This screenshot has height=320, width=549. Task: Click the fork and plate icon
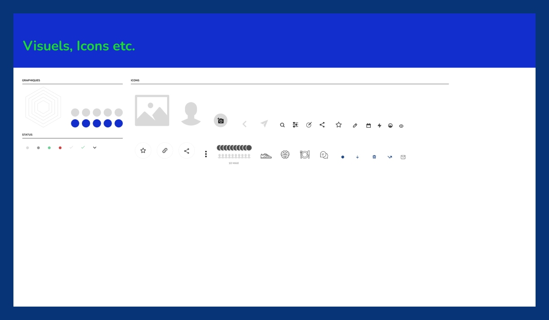[305, 155]
